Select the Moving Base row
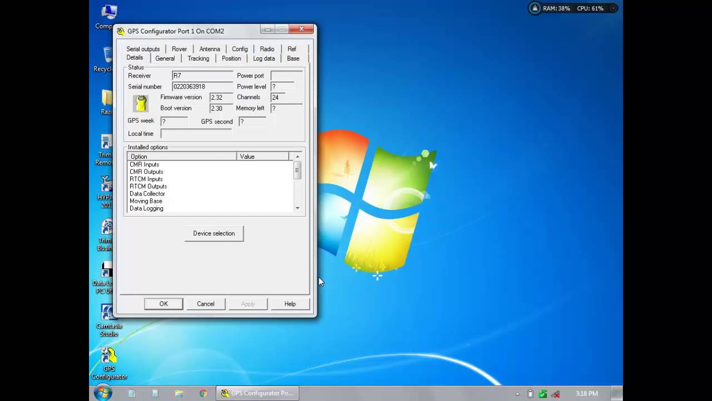Image resolution: width=712 pixels, height=401 pixels. (210, 201)
